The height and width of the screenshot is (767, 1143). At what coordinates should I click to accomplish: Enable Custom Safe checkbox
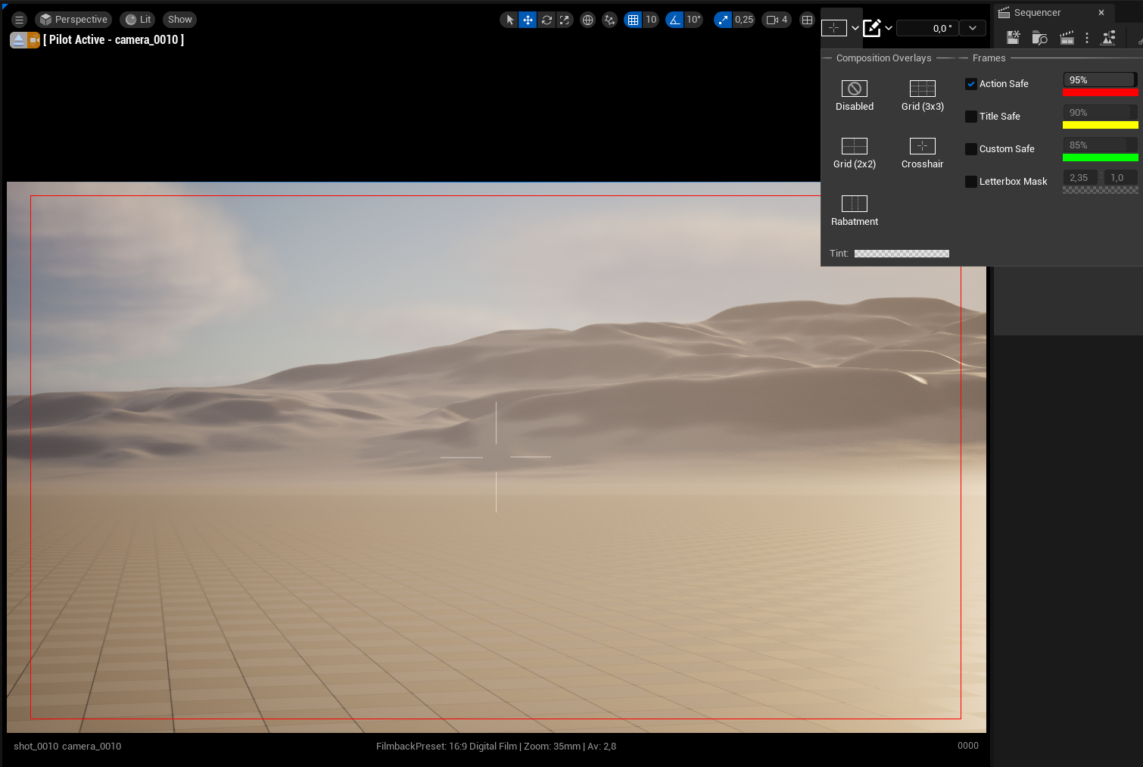click(x=971, y=149)
